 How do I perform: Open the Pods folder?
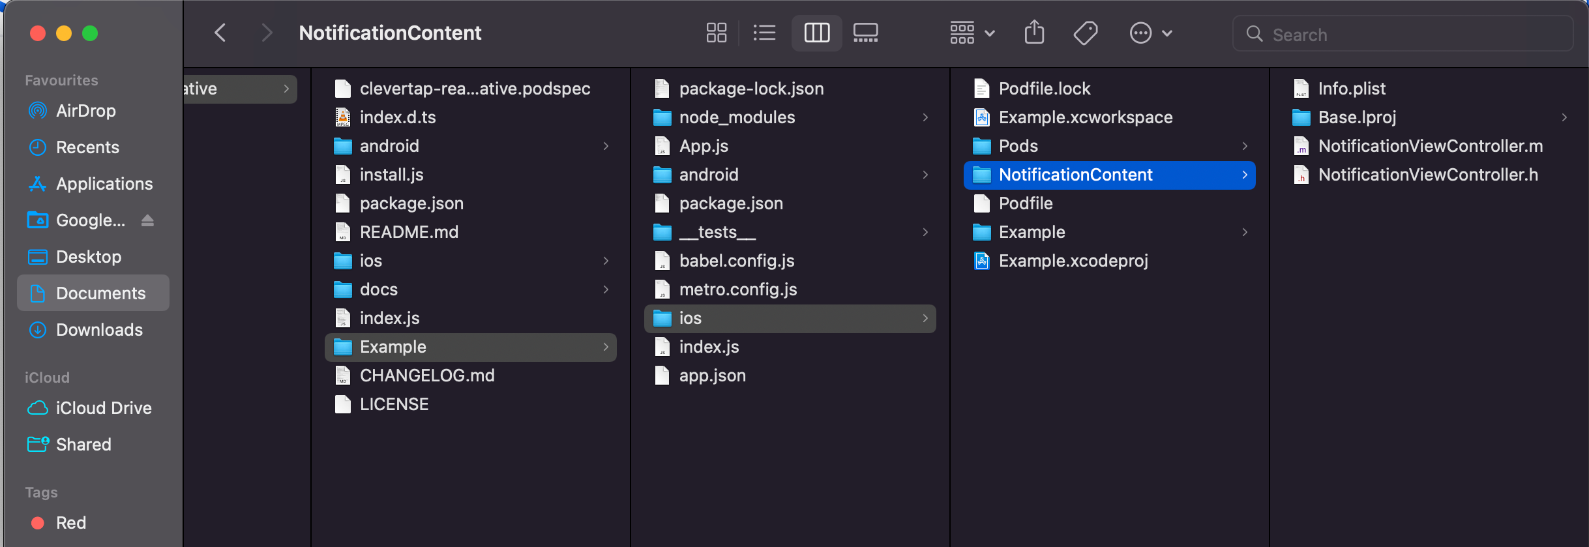pyautogui.click(x=1018, y=146)
